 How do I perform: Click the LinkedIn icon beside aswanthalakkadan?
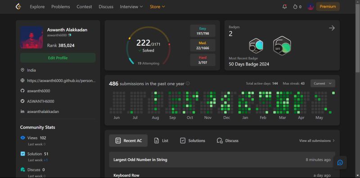(x=22, y=112)
